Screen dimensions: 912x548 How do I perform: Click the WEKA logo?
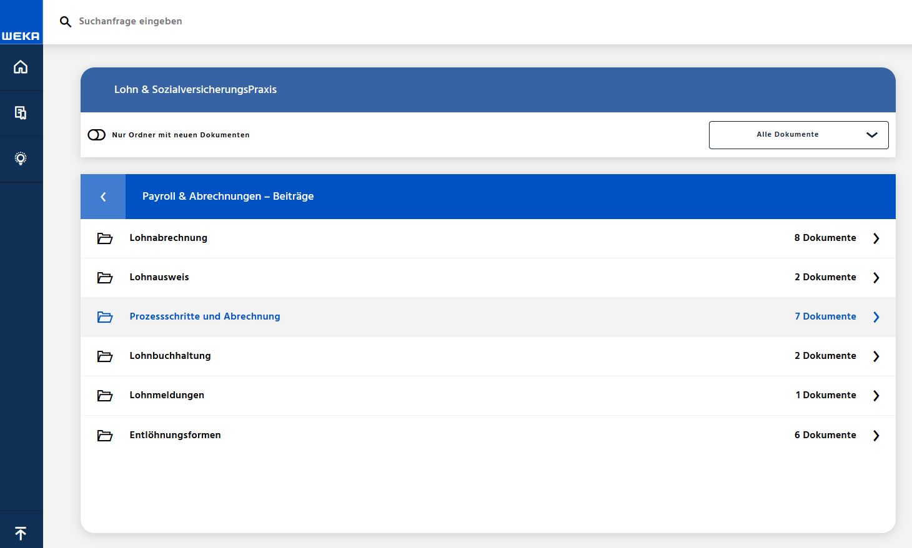(x=21, y=36)
